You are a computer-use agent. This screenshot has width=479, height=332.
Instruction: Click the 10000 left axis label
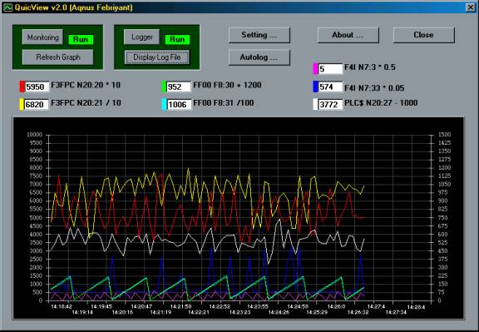coord(35,135)
